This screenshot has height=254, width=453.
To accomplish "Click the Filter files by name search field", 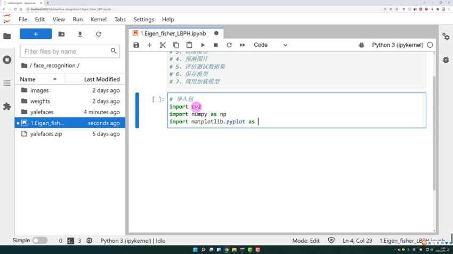I will [67, 52].
